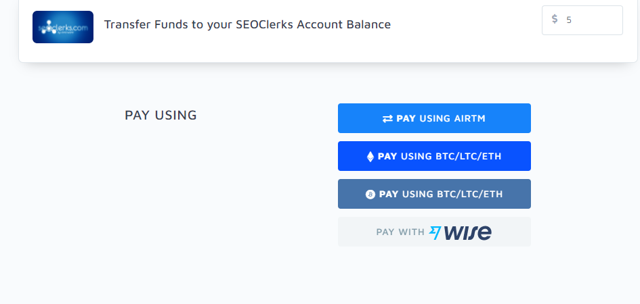Click the "AIRTM" text on top button
Viewport: 640px width, 304px height.
(469, 119)
